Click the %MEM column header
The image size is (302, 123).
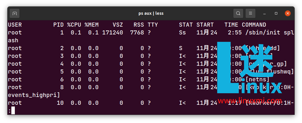(92, 25)
